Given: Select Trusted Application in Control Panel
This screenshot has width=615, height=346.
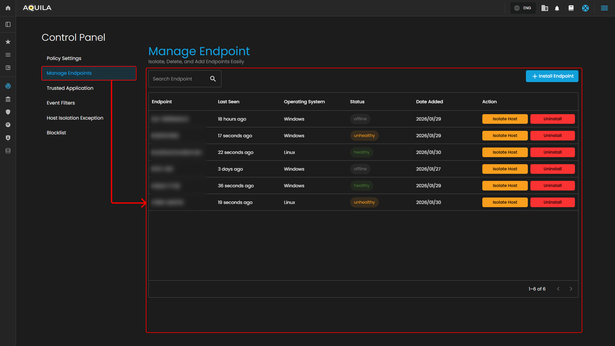Looking at the screenshot, I should [70, 88].
